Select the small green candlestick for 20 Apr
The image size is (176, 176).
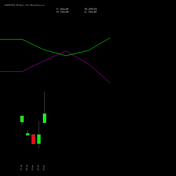[28, 134]
